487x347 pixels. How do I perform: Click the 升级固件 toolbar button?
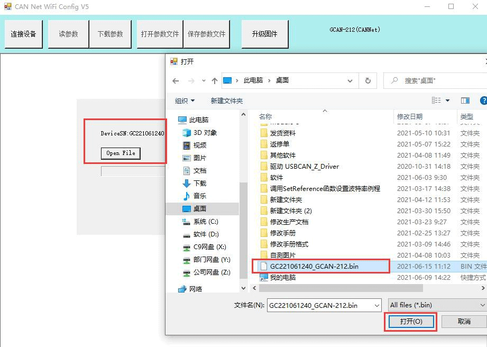coord(264,34)
